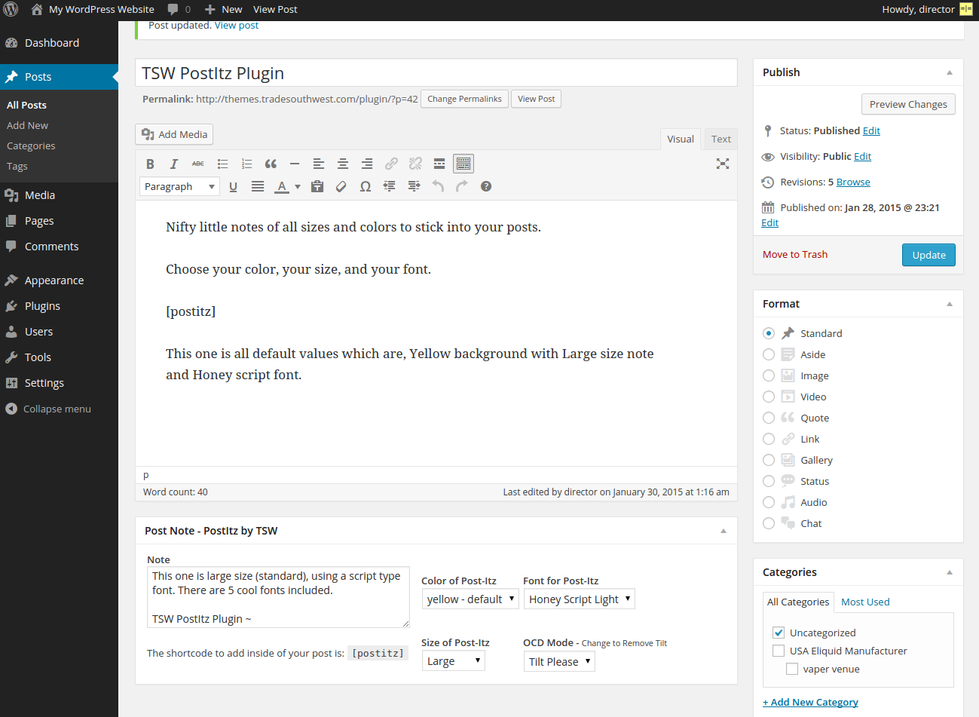Click the Move to Trash link
Image resolution: width=979 pixels, height=717 pixels.
click(794, 255)
